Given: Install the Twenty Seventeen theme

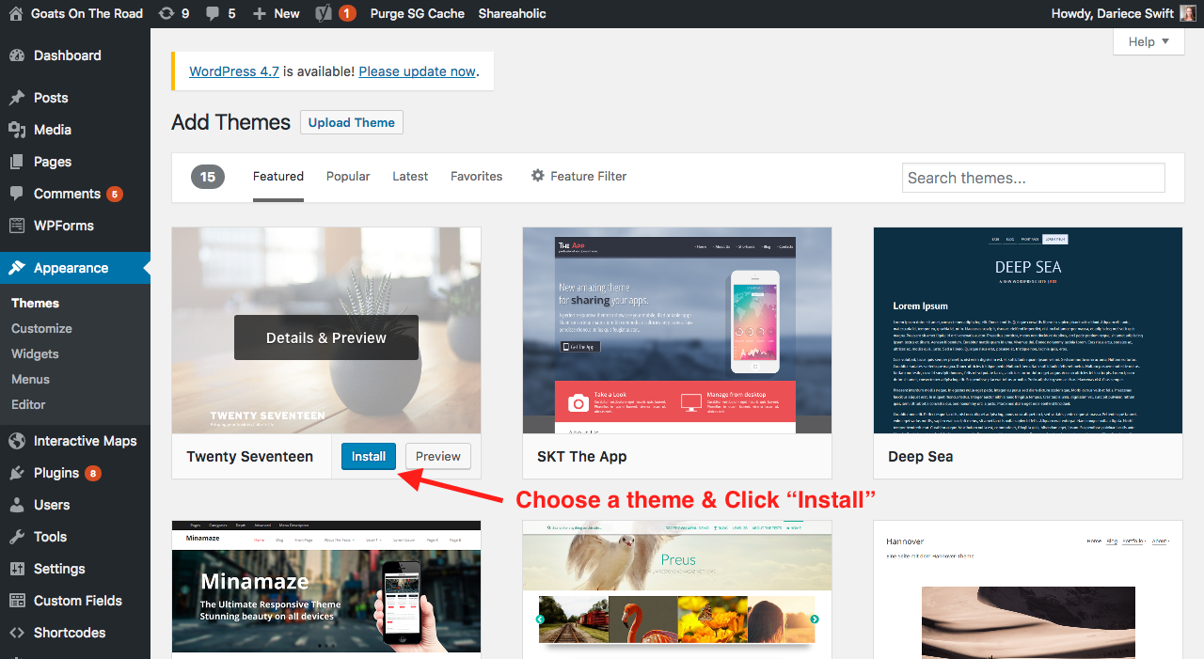Looking at the screenshot, I should (x=369, y=456).
